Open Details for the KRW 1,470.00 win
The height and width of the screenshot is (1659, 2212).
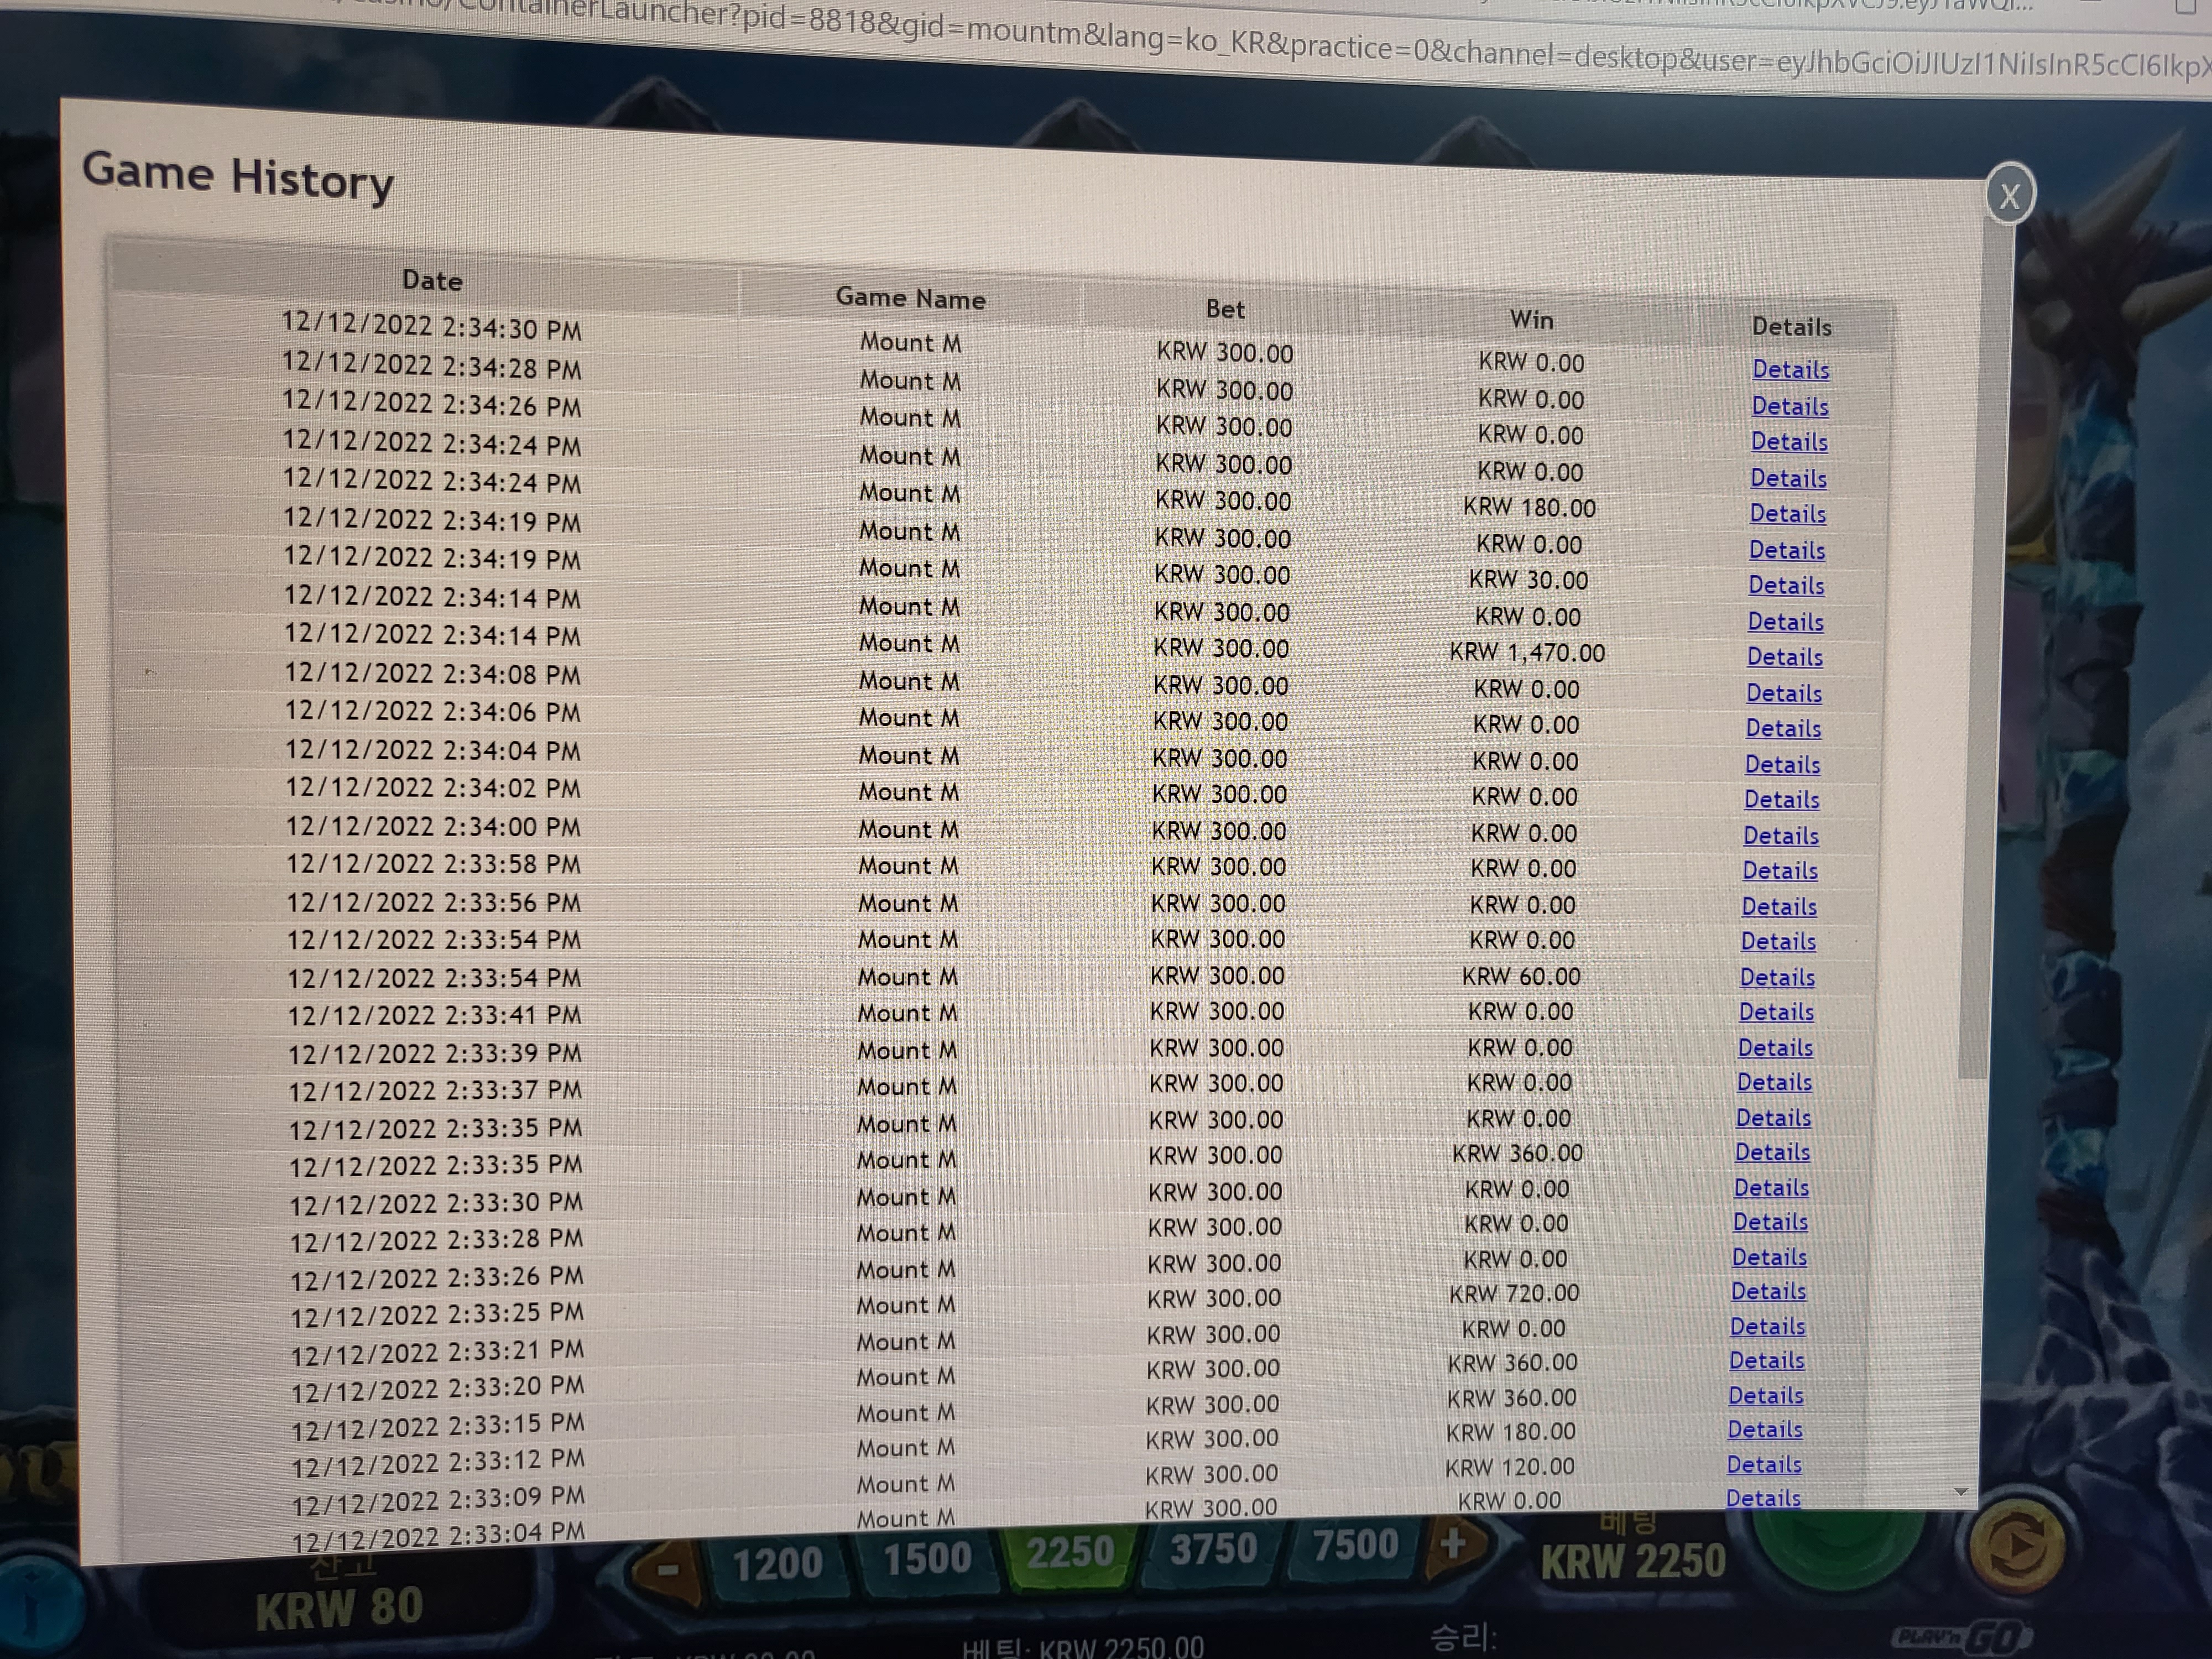[x=1785, y=657]
